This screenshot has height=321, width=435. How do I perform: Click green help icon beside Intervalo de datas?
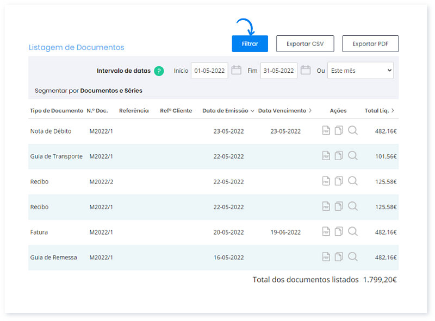point(159,71)
